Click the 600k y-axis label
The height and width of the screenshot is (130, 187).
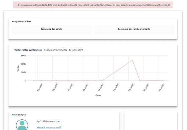23,56
